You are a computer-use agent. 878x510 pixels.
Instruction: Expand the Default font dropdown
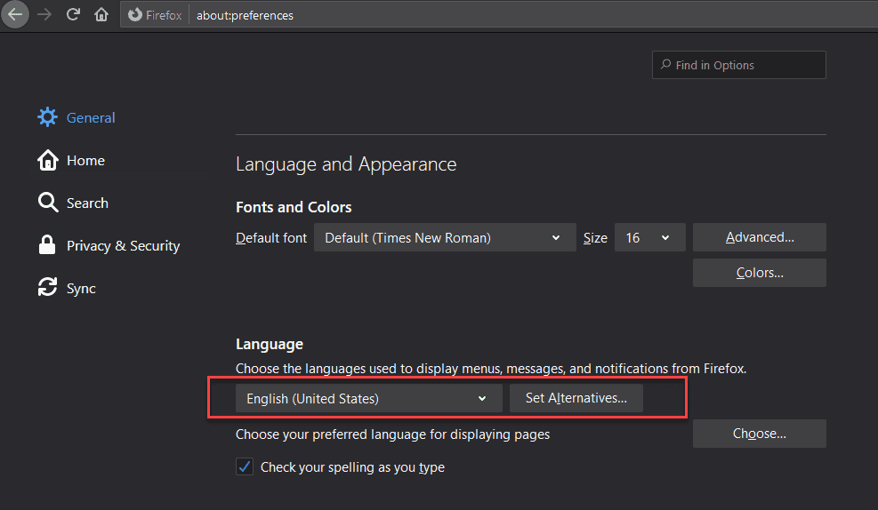pos(443,237)
